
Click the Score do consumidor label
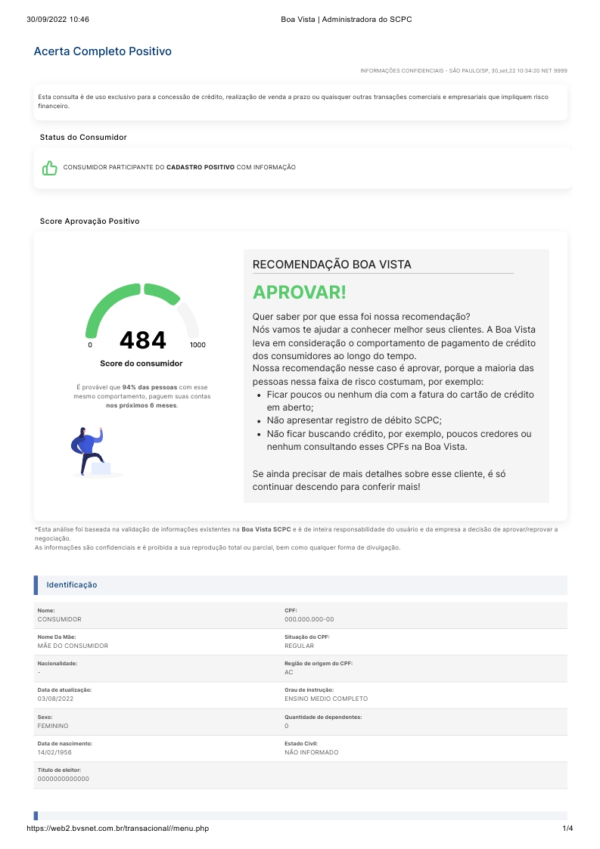[x=141, y=364]
